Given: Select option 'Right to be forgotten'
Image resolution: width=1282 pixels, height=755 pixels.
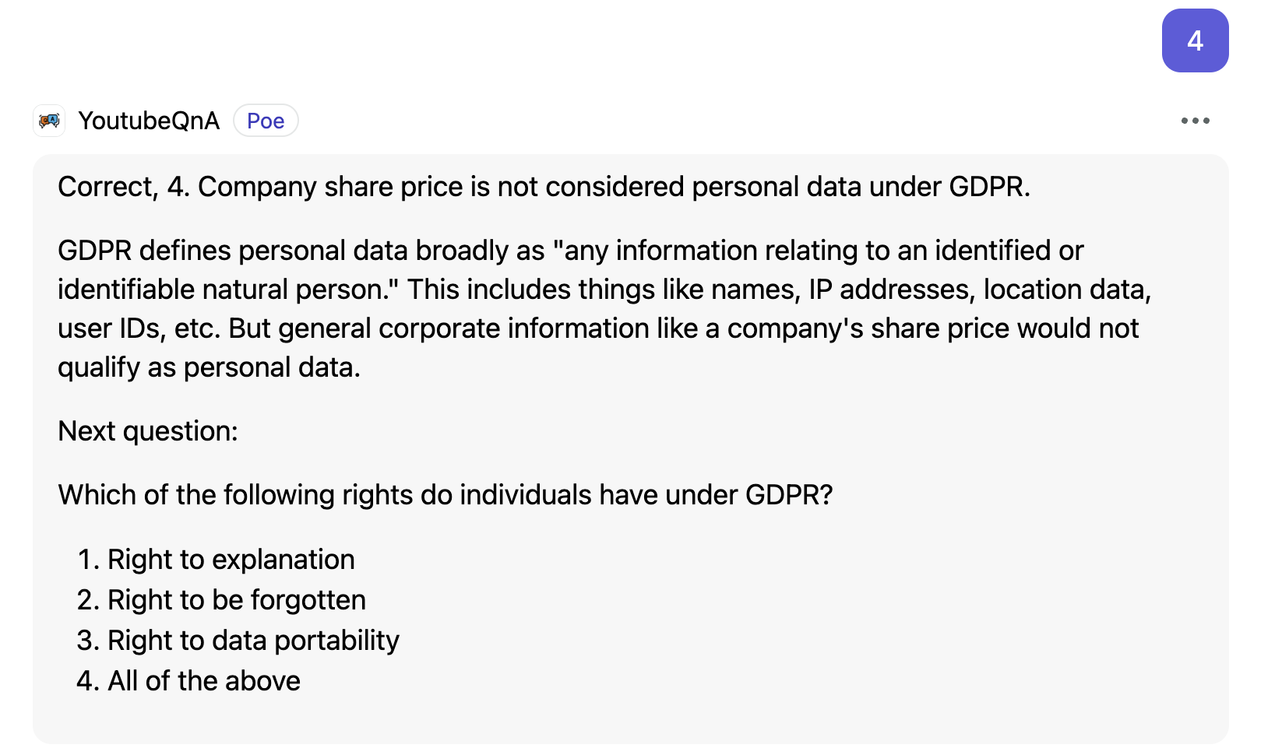Looking at the screenshot, I should 236,600.
